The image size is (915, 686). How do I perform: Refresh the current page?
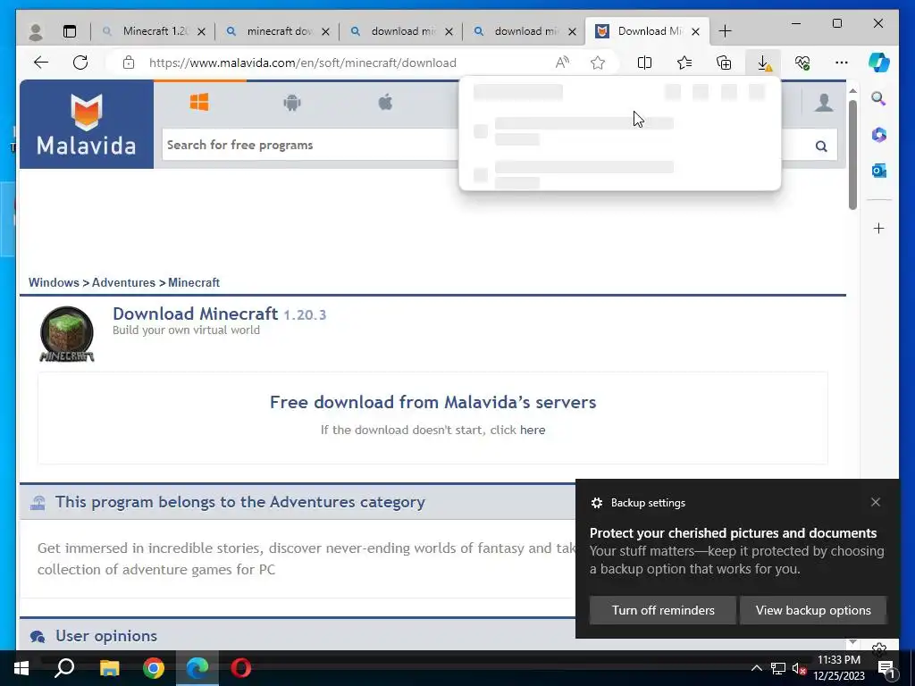(80, 63)
